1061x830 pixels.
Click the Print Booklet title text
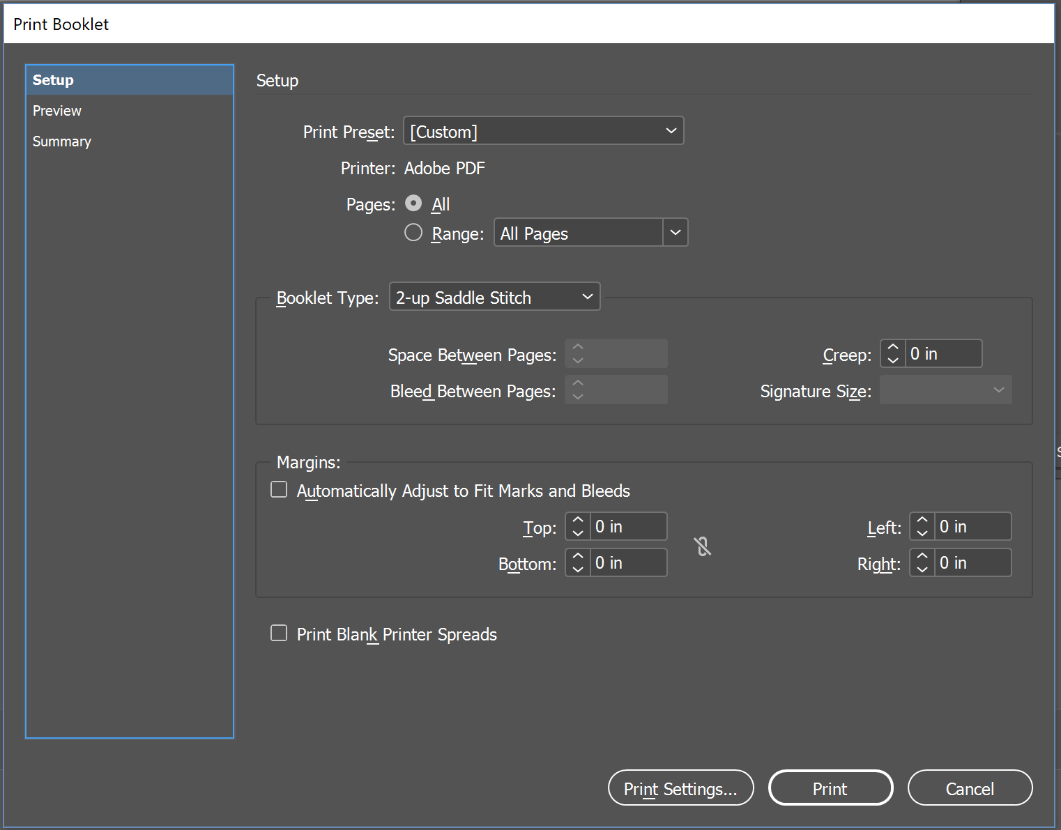(61, 24)
